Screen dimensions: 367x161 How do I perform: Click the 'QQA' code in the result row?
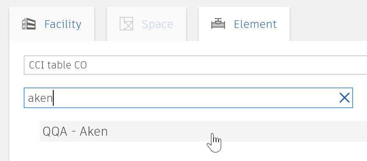pos(55,131)
